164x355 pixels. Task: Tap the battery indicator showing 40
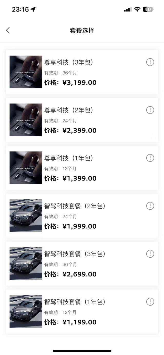pyautogui.click(x=148, y=9)
